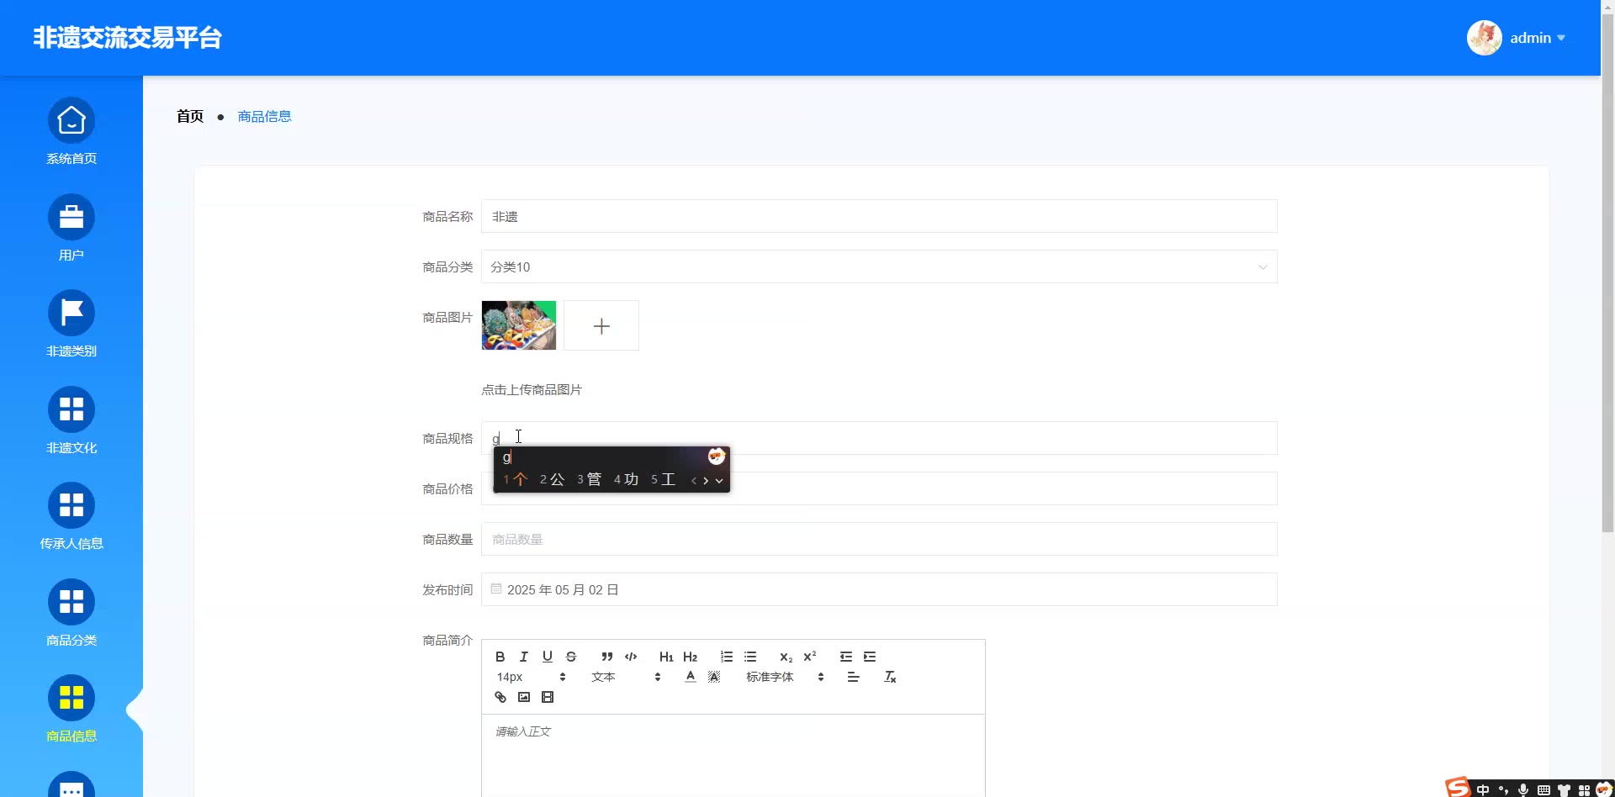Viewport: 1615px width, 797px height.
Task: Insert a video into the editor
Action: click(548, 697)
